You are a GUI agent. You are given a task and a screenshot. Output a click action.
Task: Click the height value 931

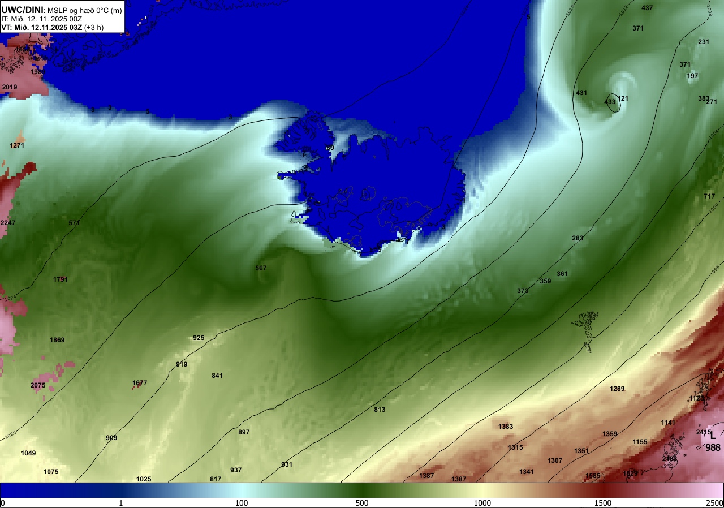287,464
